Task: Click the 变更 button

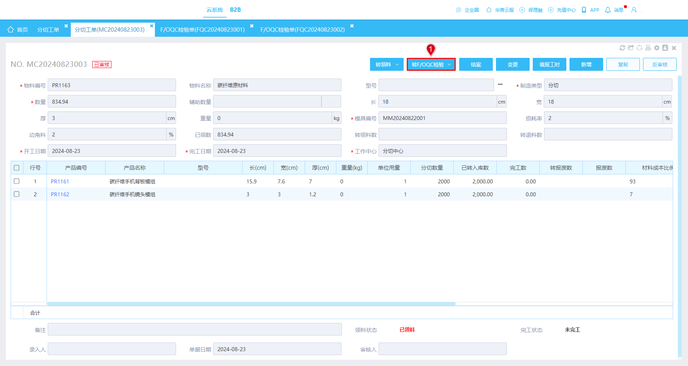Action: (x=513, y=65)
